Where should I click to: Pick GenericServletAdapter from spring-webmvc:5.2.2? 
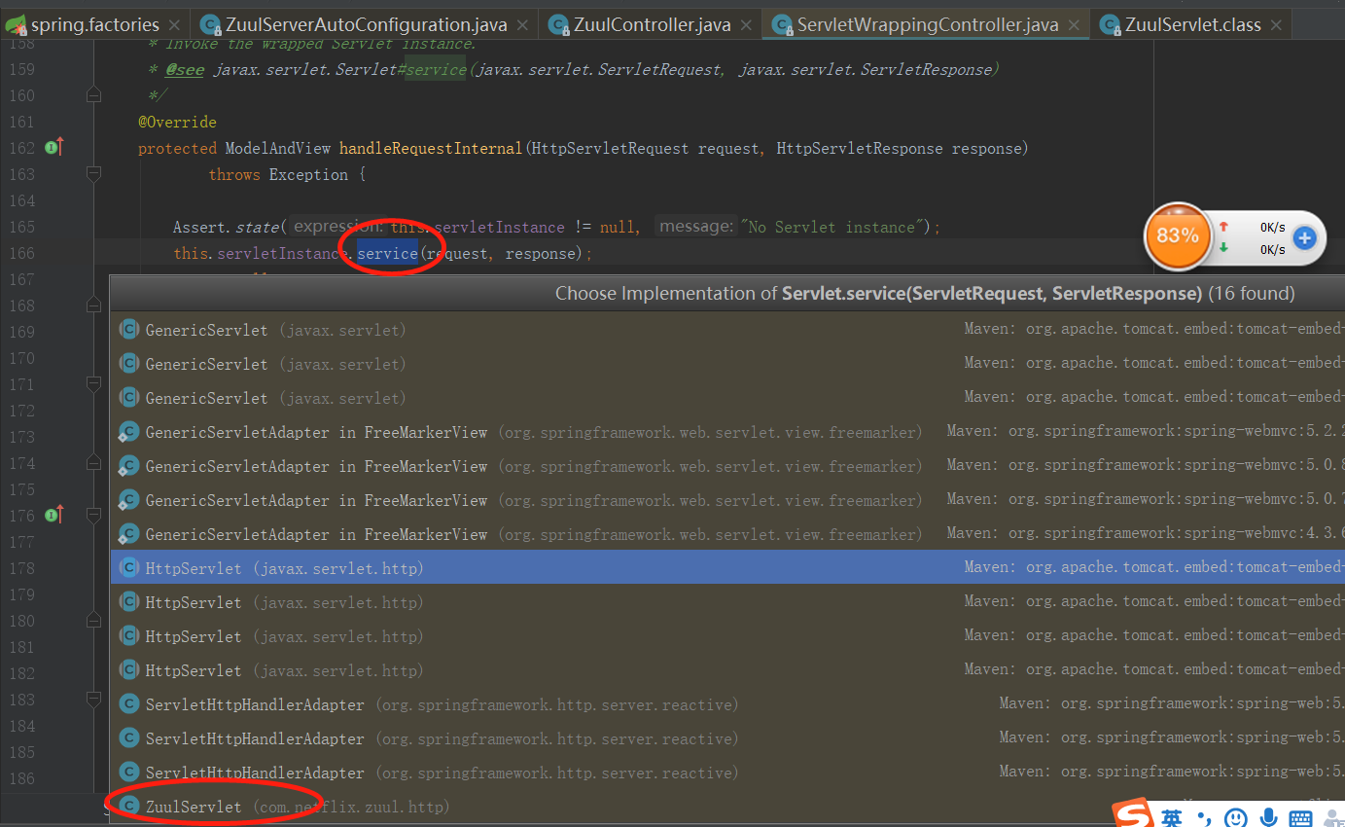(727, 432)
